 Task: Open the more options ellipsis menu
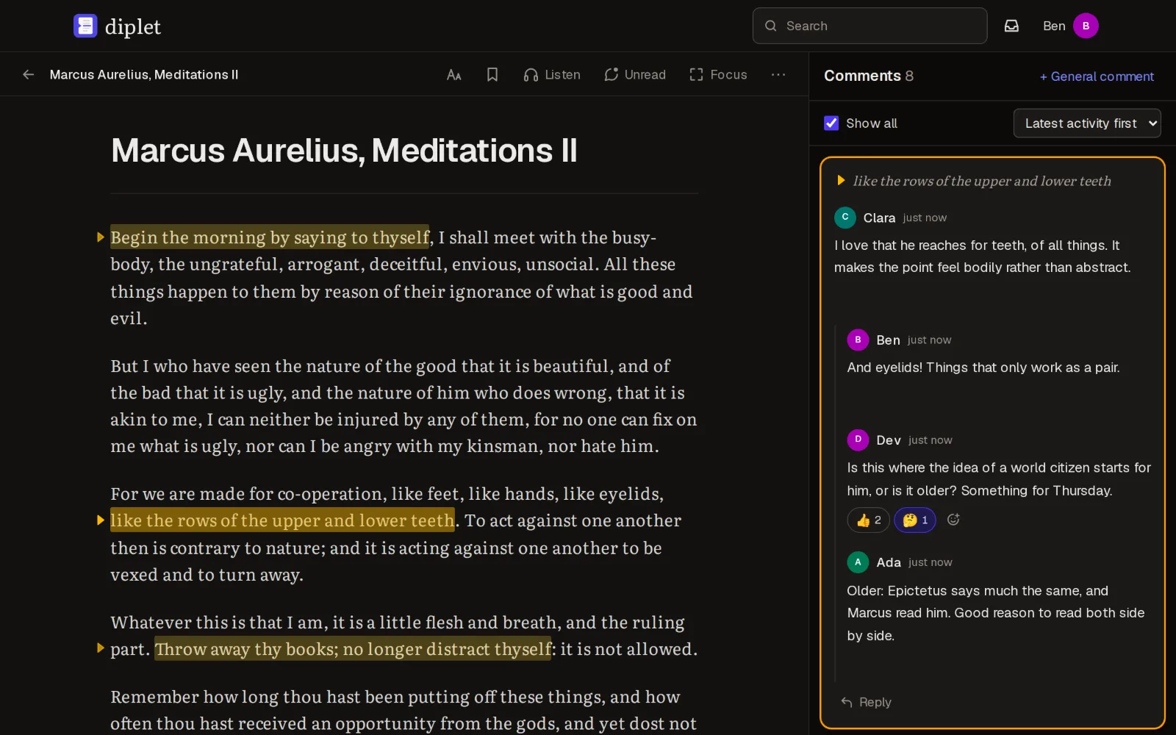(x=778, y=74)
